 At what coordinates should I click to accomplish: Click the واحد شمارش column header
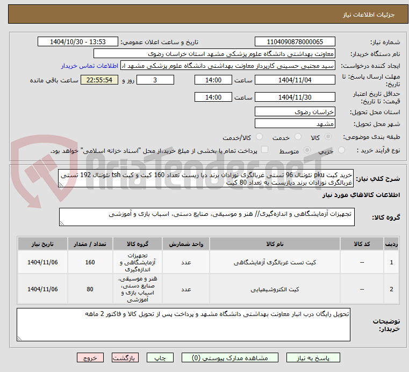click(x=186, y=244)
